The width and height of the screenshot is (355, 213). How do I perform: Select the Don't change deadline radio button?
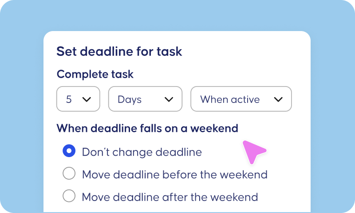[69, 151]
